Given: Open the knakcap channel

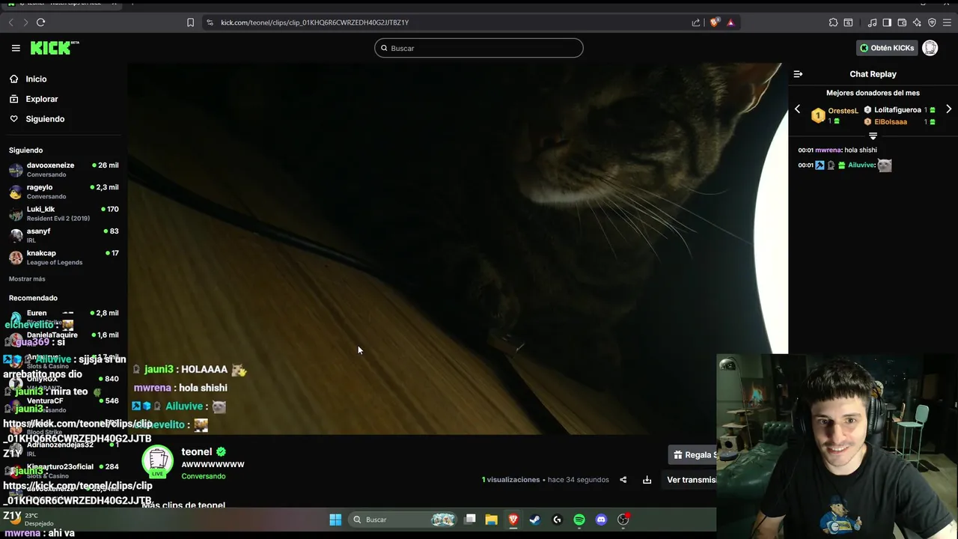Looking at the screenshot, I should 63,257.
